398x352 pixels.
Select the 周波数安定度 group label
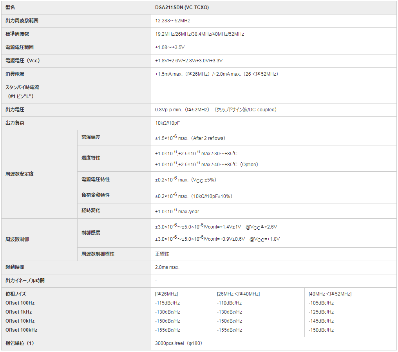pyautogui.click(x=20, y=174)
